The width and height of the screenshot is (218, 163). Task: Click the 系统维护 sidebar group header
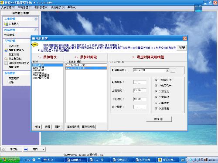[x=17, y=73]
